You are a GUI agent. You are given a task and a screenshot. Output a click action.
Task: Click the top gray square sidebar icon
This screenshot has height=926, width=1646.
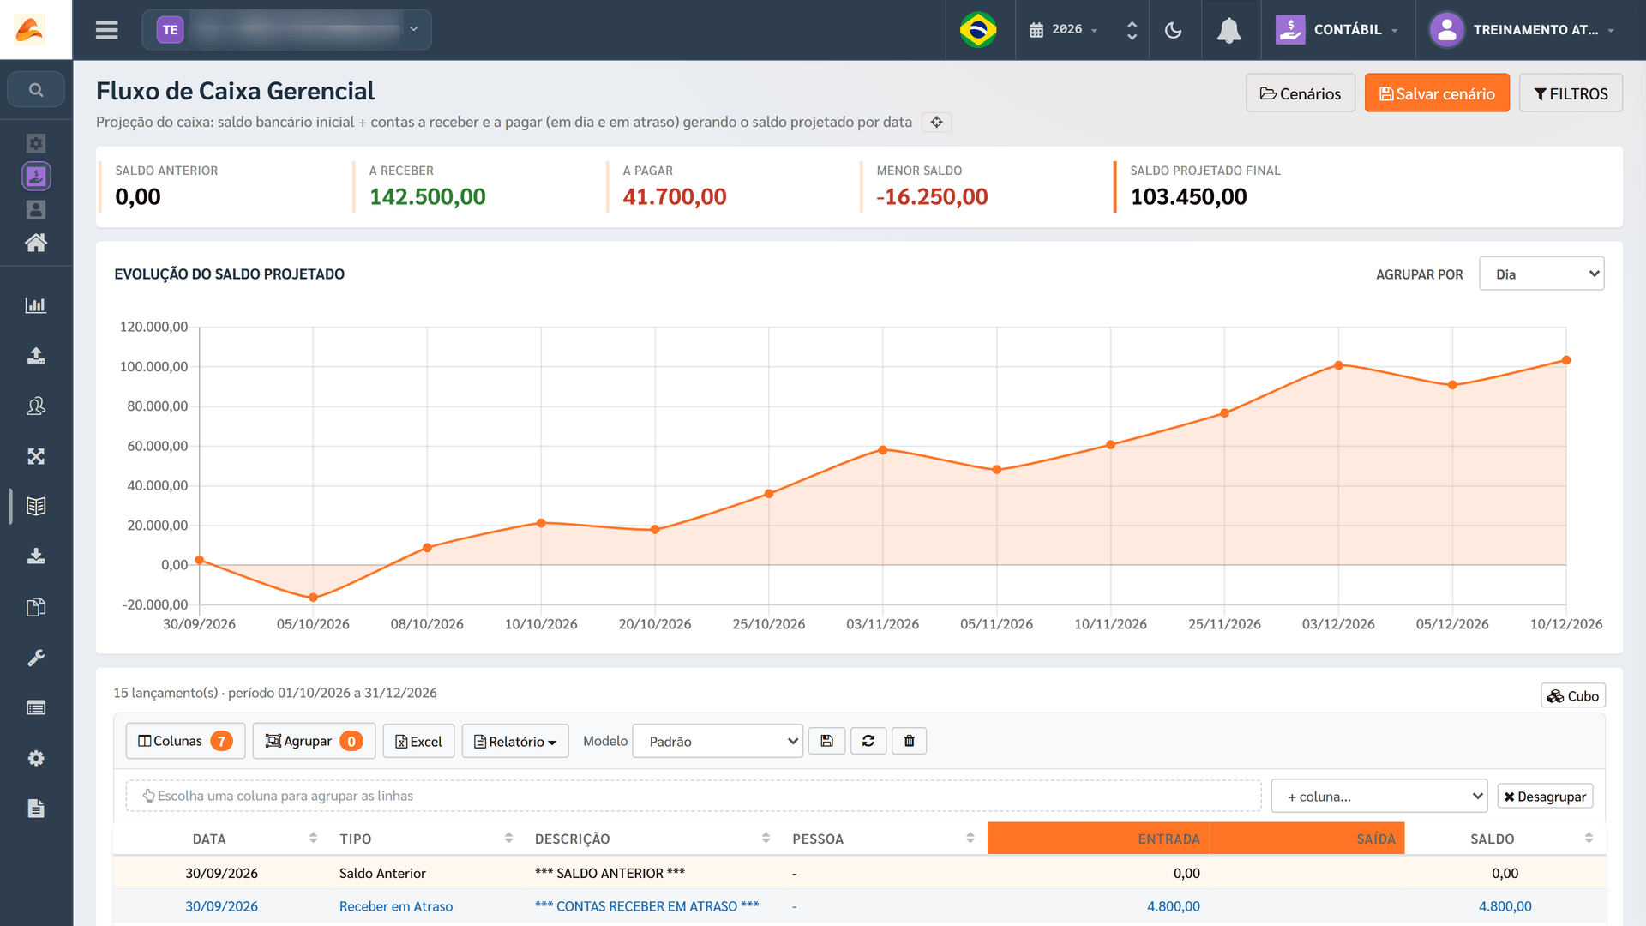(36, 142)
